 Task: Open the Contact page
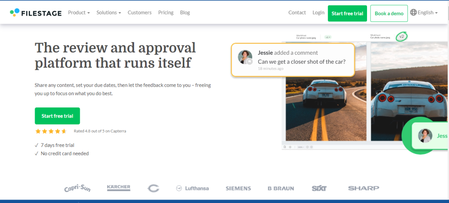click(297, 13)
